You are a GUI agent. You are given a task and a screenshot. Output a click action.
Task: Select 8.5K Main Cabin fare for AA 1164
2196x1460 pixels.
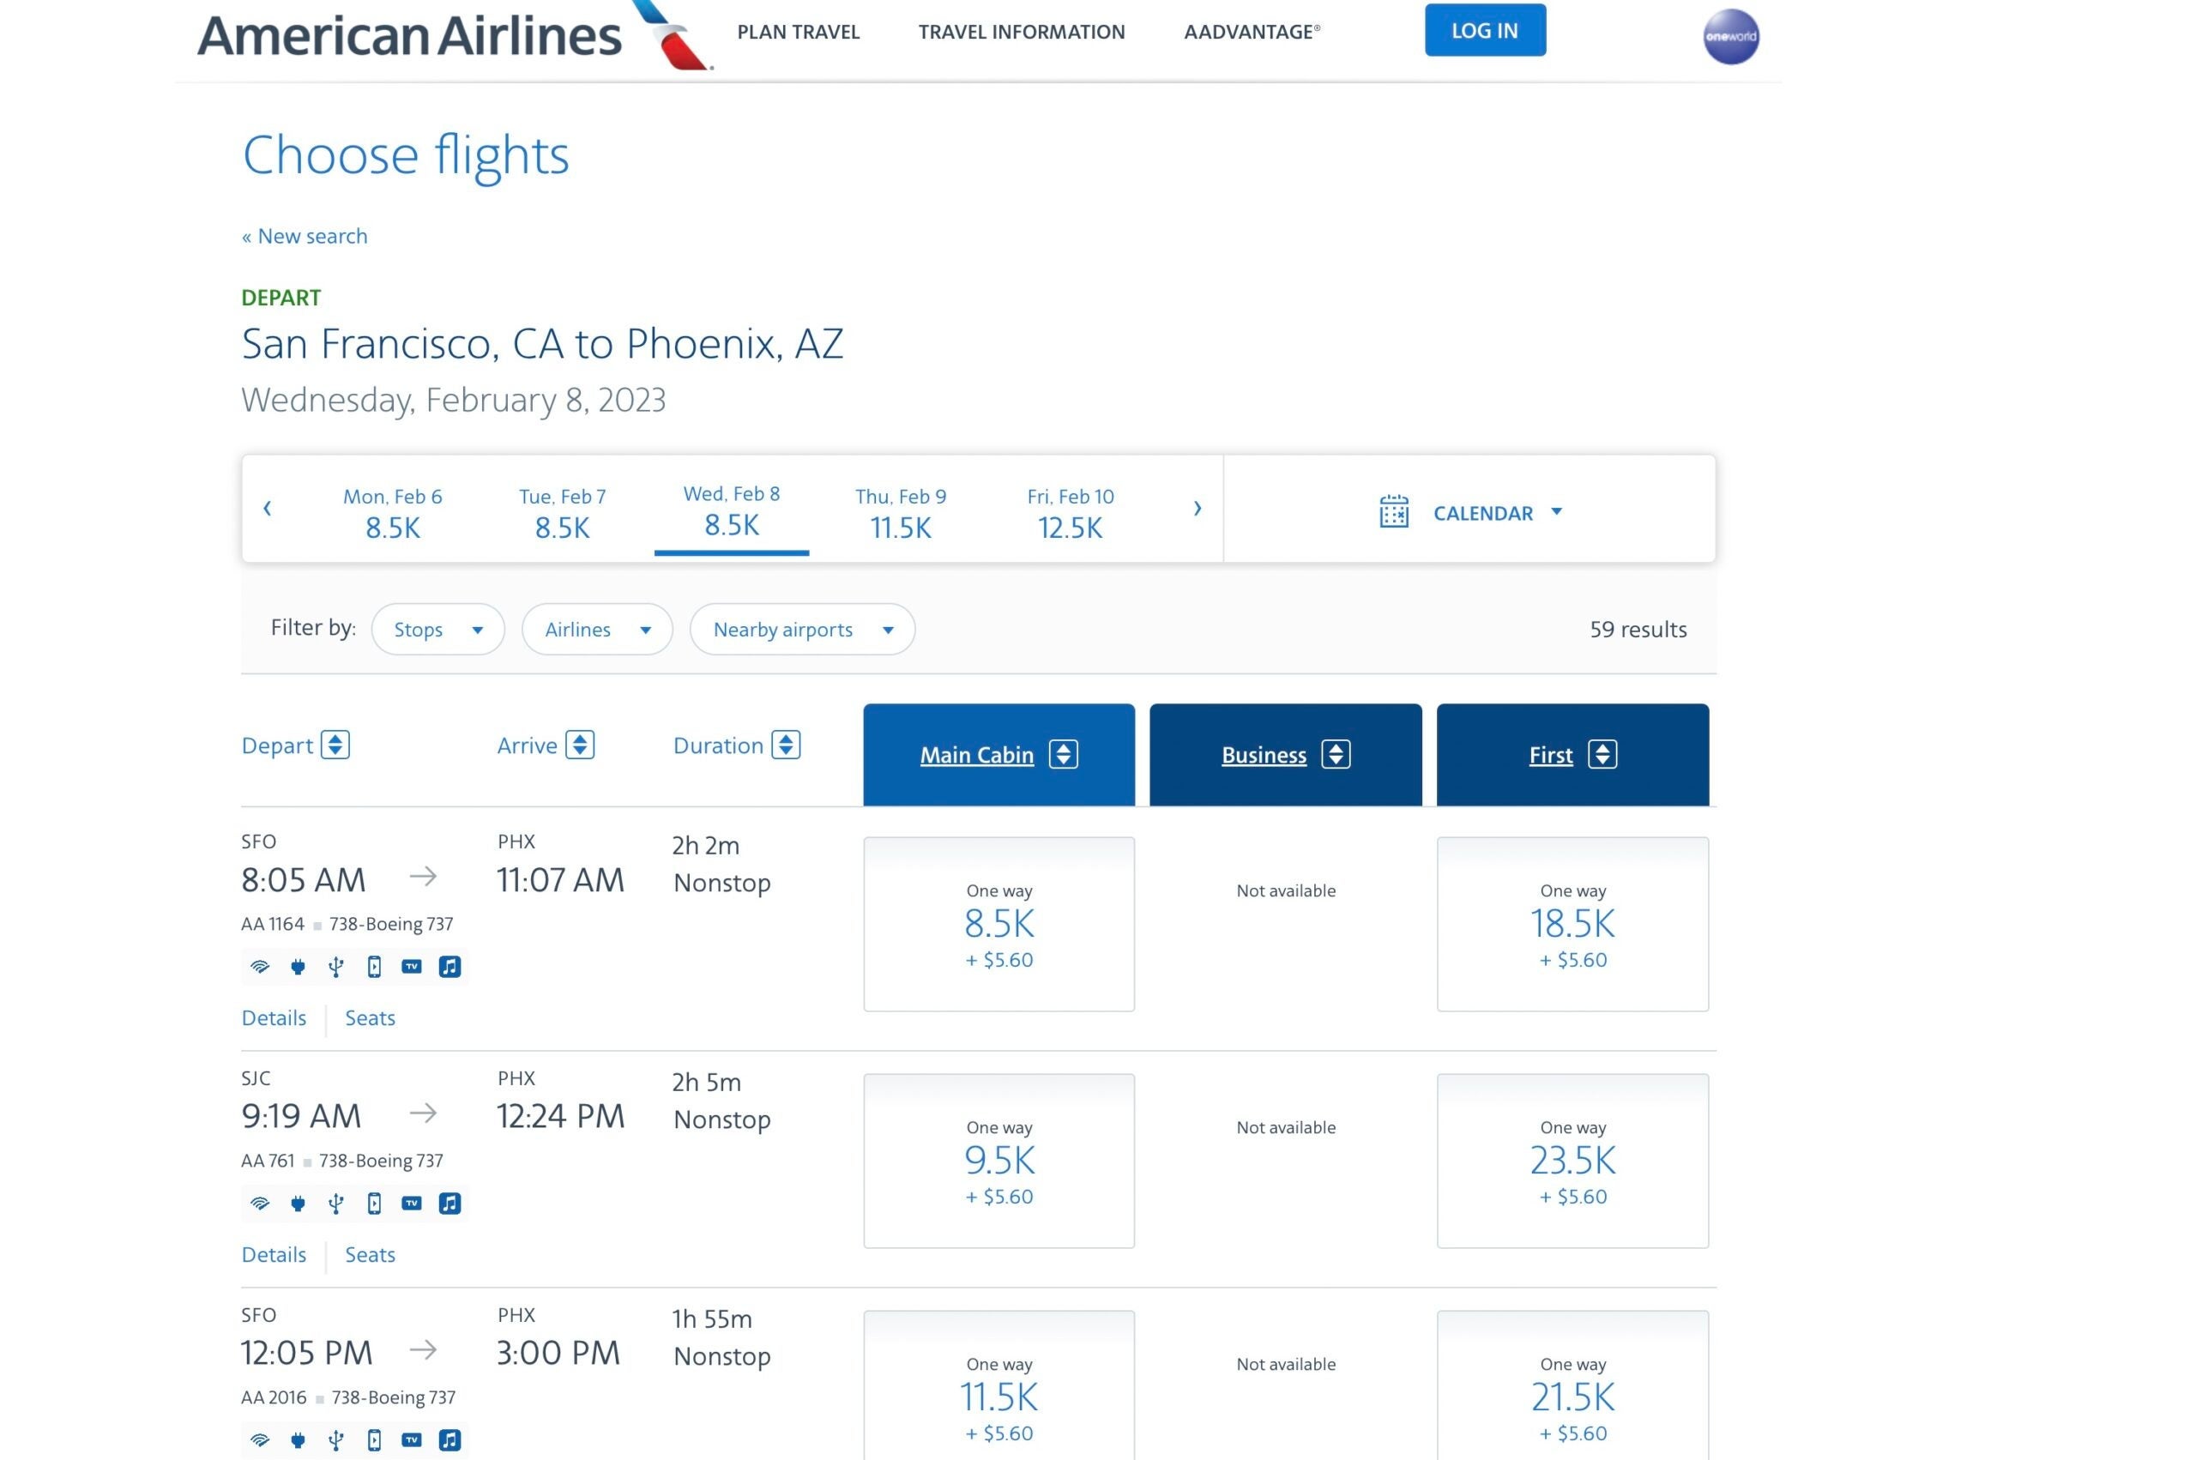pyautogui.click(x=998, y=924)
